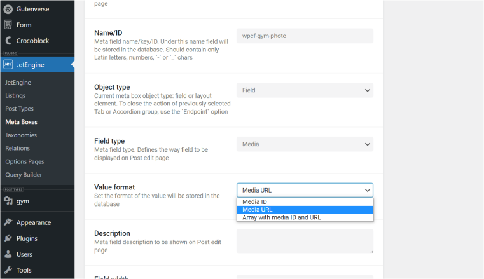Open Relations submenu
Viewport: 484px width, 279px height.
(17, 148)
